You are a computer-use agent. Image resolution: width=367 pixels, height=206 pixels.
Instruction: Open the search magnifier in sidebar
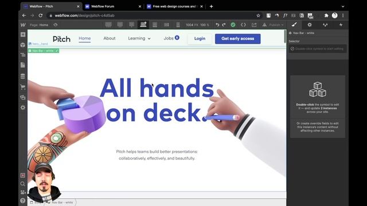point(23,184)
